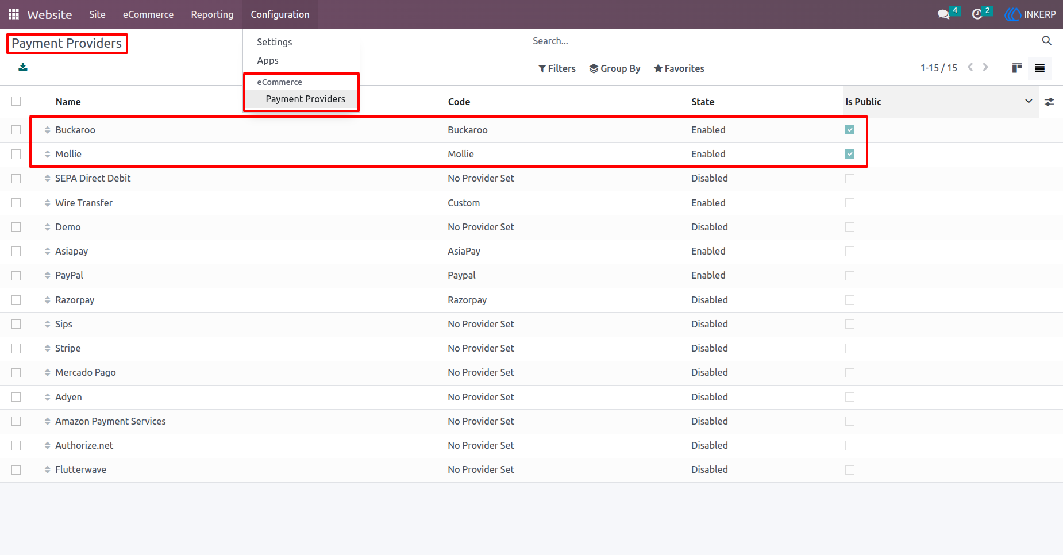Expand the Filters dropdown
The height and width of the screenshot is (555, 1063).
pos(557,68)
